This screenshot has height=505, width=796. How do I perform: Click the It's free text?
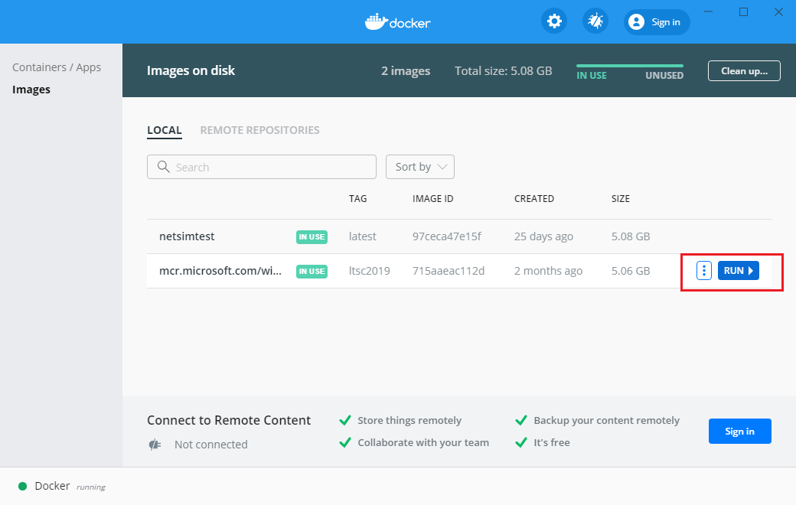pyautogui.click(x=551, y=442)
